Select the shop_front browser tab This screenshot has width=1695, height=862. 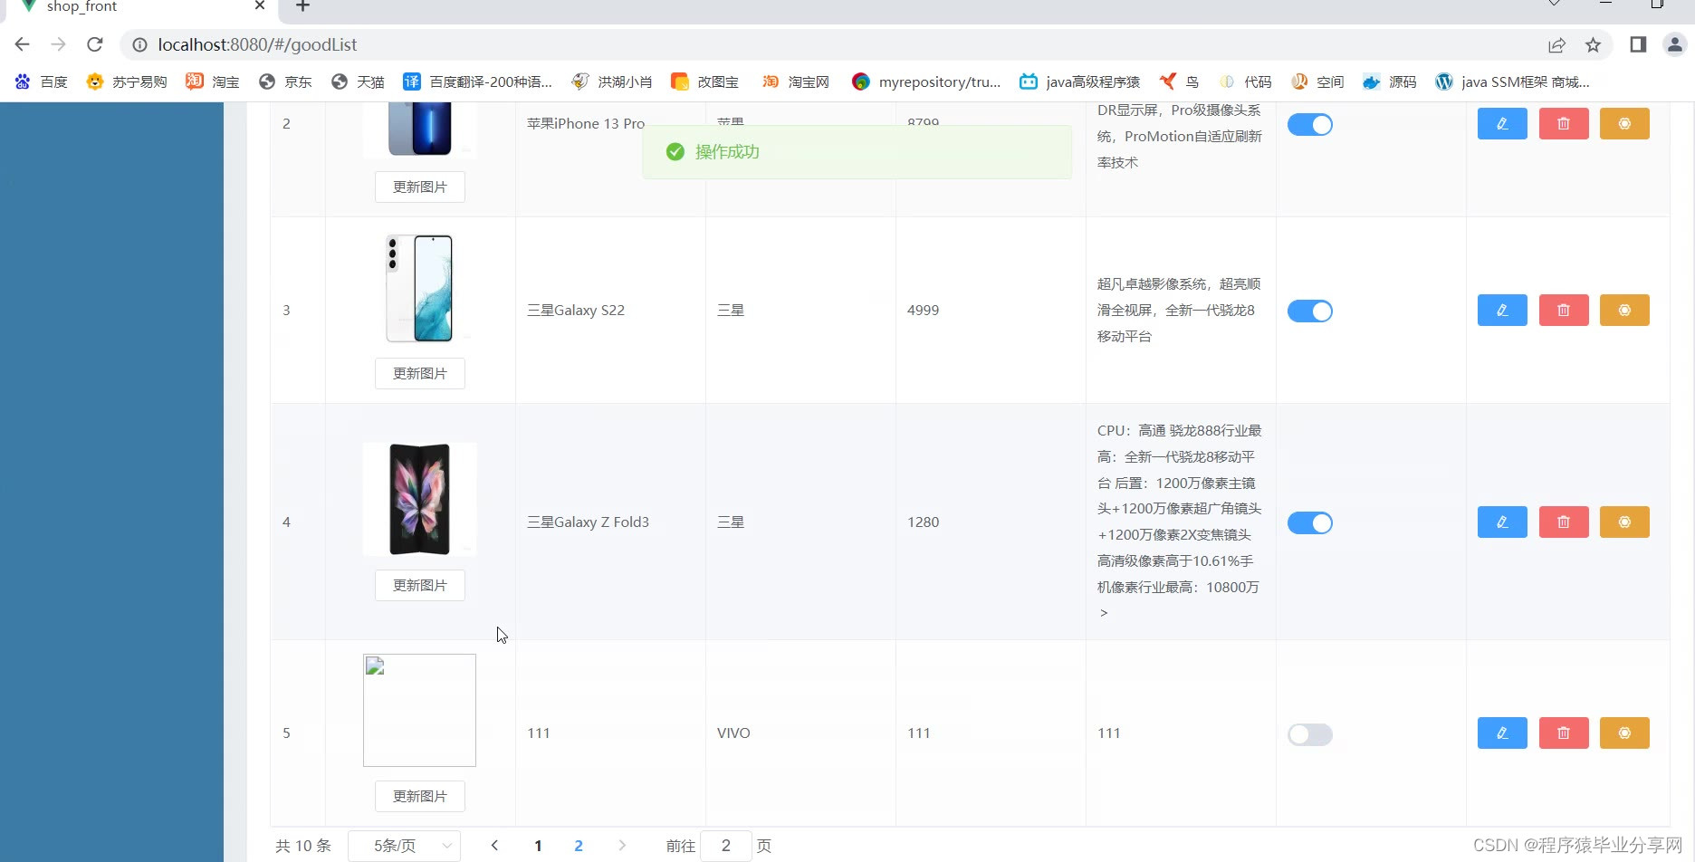145,7
